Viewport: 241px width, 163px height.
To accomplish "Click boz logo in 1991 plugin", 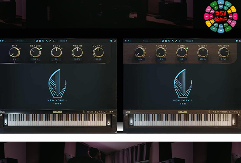I will click(3, 112).
